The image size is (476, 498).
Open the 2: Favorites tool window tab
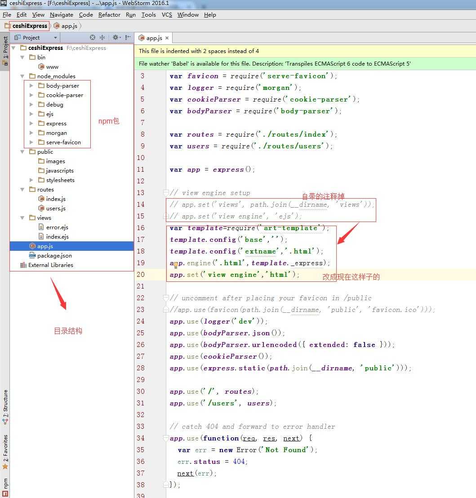(x=5, y=452)
